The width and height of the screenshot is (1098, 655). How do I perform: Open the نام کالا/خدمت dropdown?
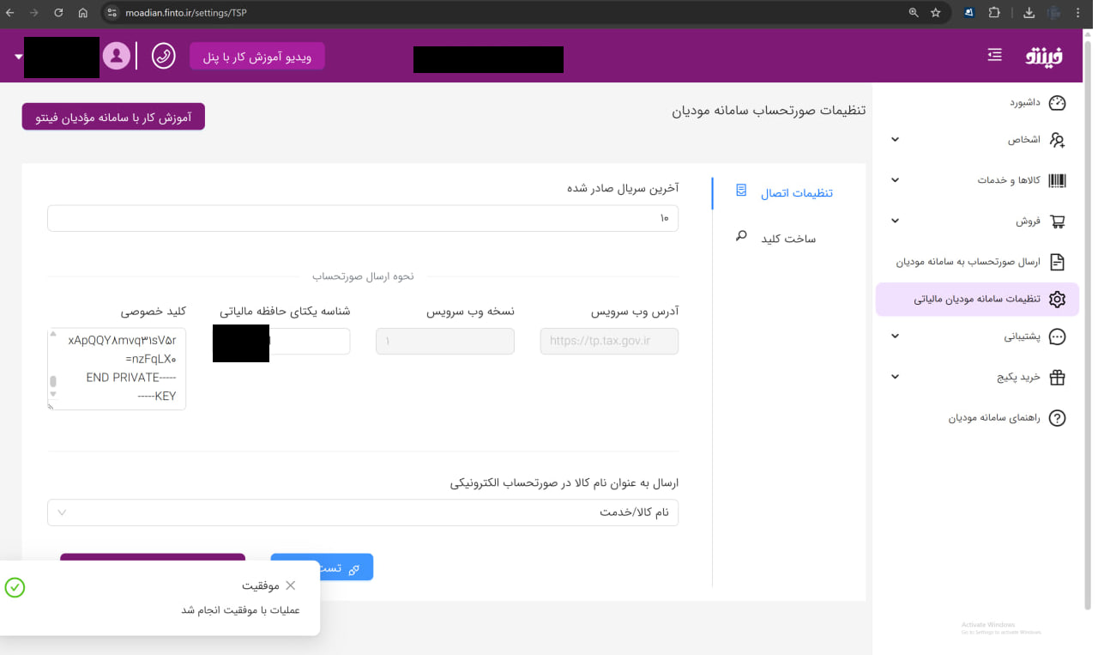[363, 512]
